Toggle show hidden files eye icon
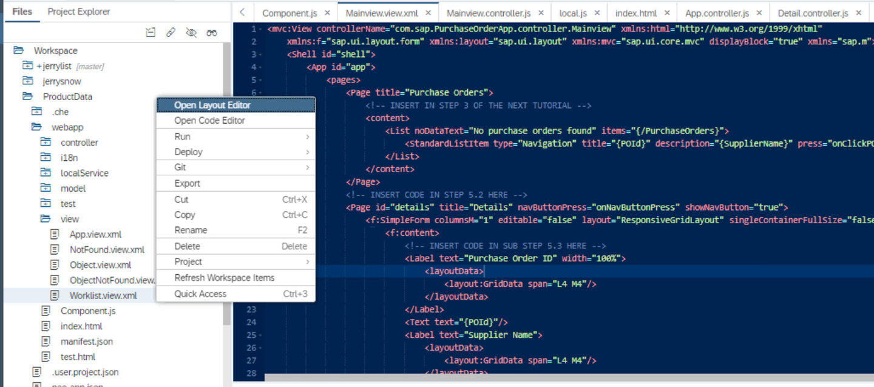874x387 pixels. pos(191,33)
